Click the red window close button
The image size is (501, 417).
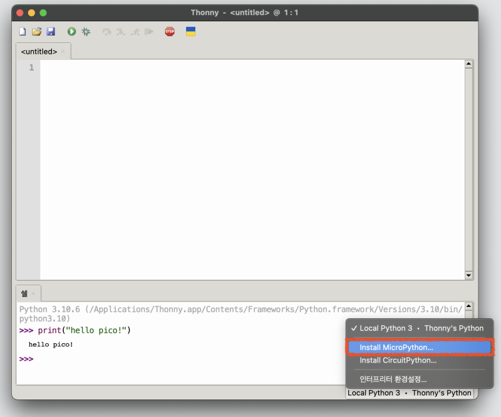pyautogui.click(x=20, y=13)
